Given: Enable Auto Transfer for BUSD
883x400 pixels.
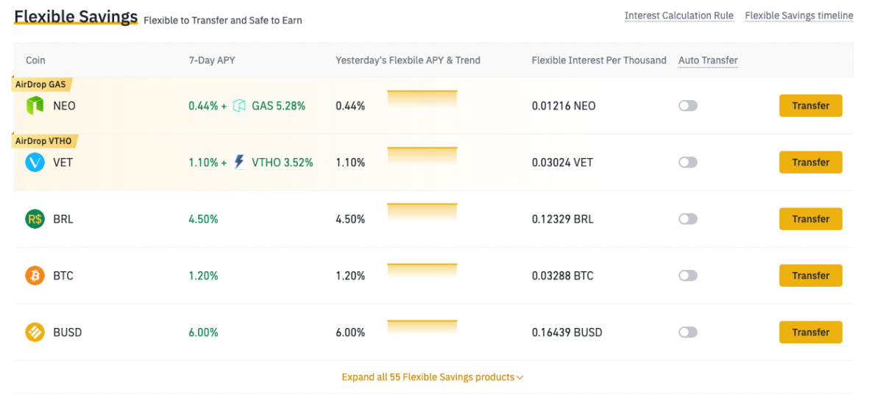Looking at the screenshot, I should pos(688,332).
